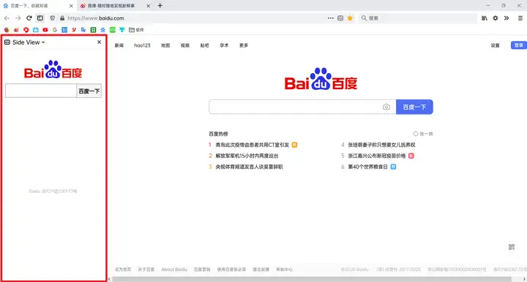
Task: Close the 百度一下 browser tab
Action: point(71,6)
